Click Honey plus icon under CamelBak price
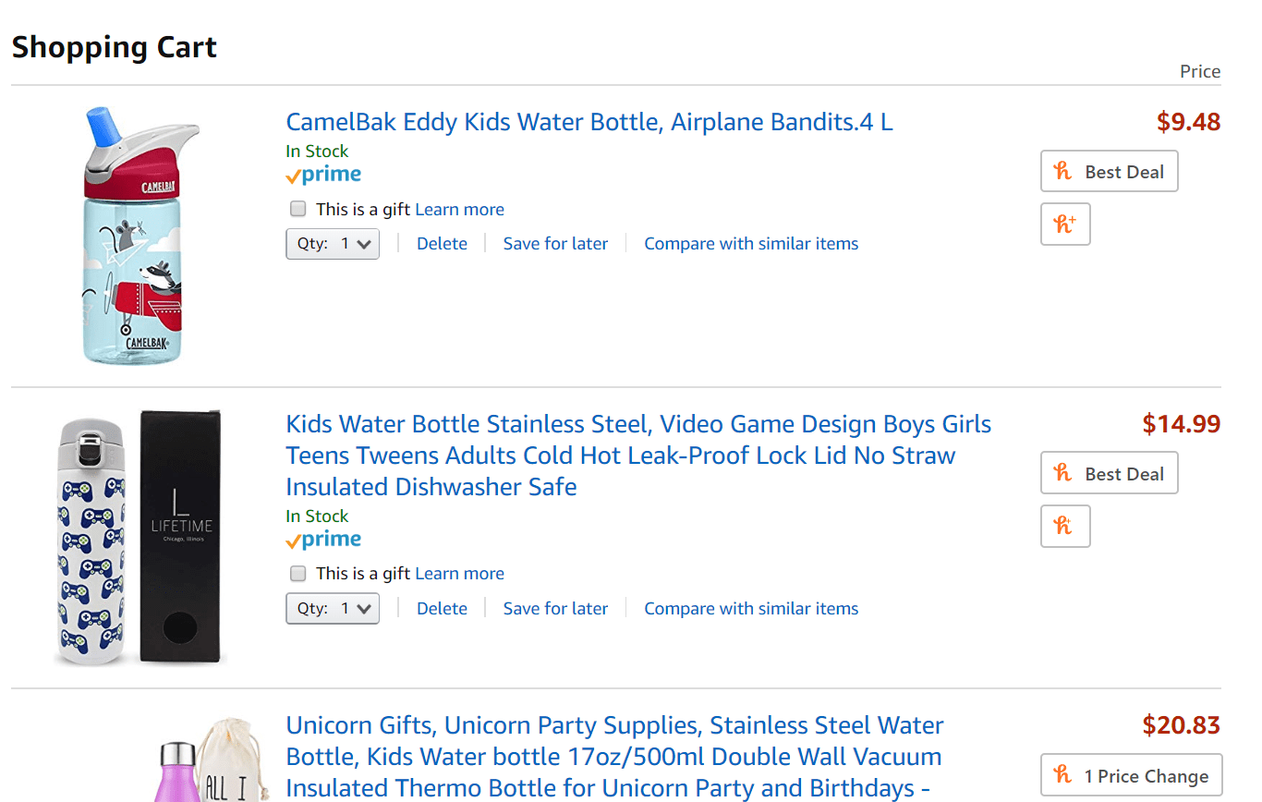The image size is (1262, 802). (1065, 224)
